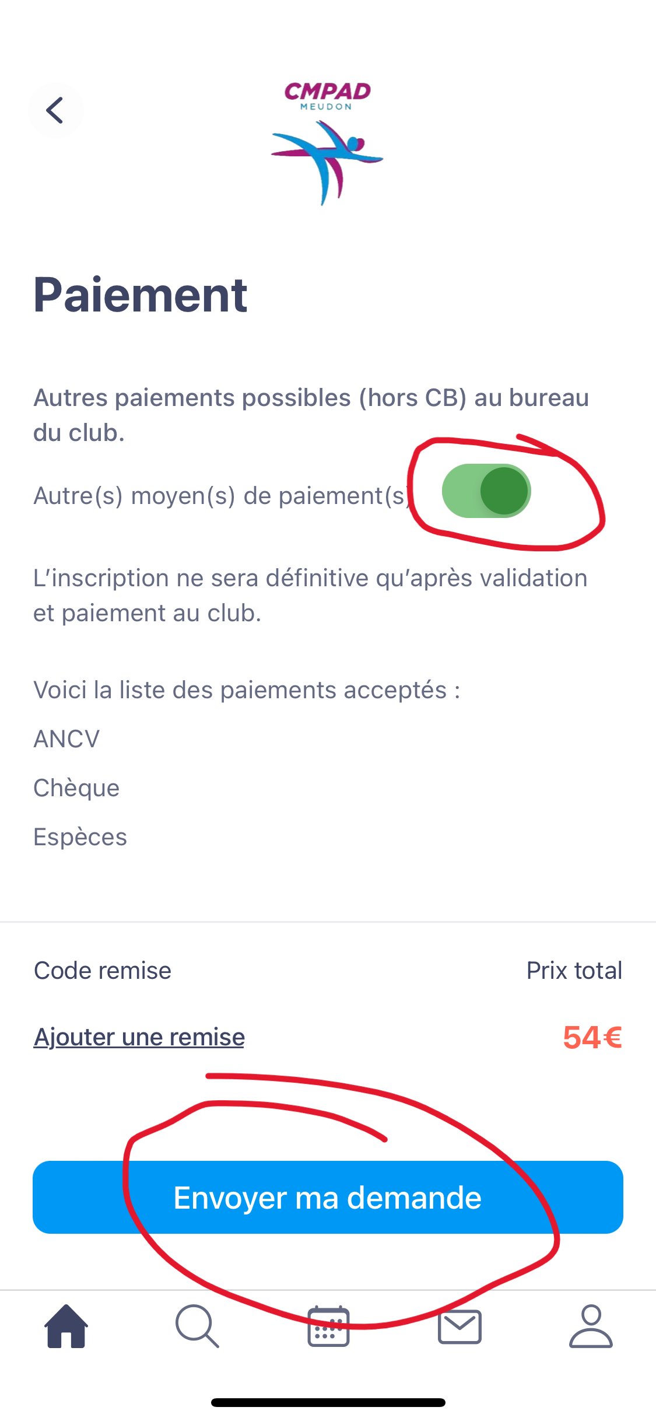Viewport: 656px width, 1421px height.
Task: Disable the other payment methods switch
Action: (486, 491)
